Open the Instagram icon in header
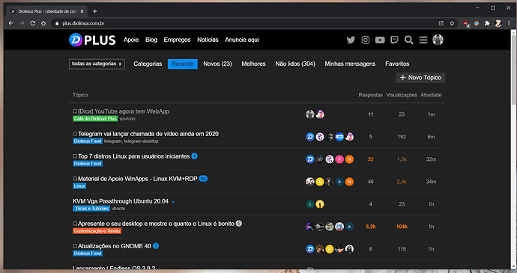This screenshot has height=273, width=517. 366,40
